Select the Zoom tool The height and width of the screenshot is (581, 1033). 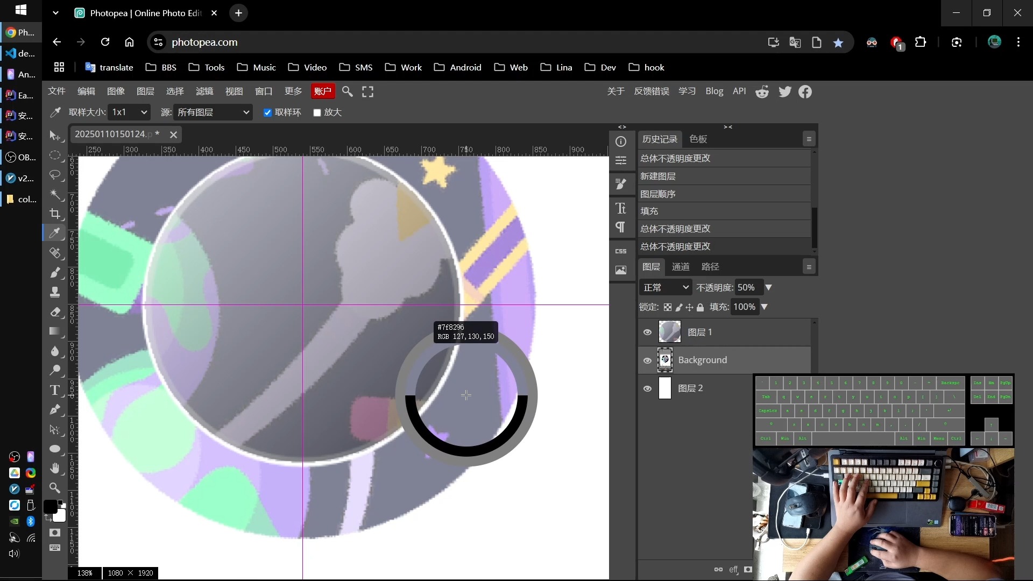[55, 488]
